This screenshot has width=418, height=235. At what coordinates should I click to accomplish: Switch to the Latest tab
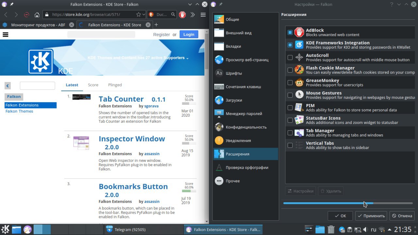(72, 85)
